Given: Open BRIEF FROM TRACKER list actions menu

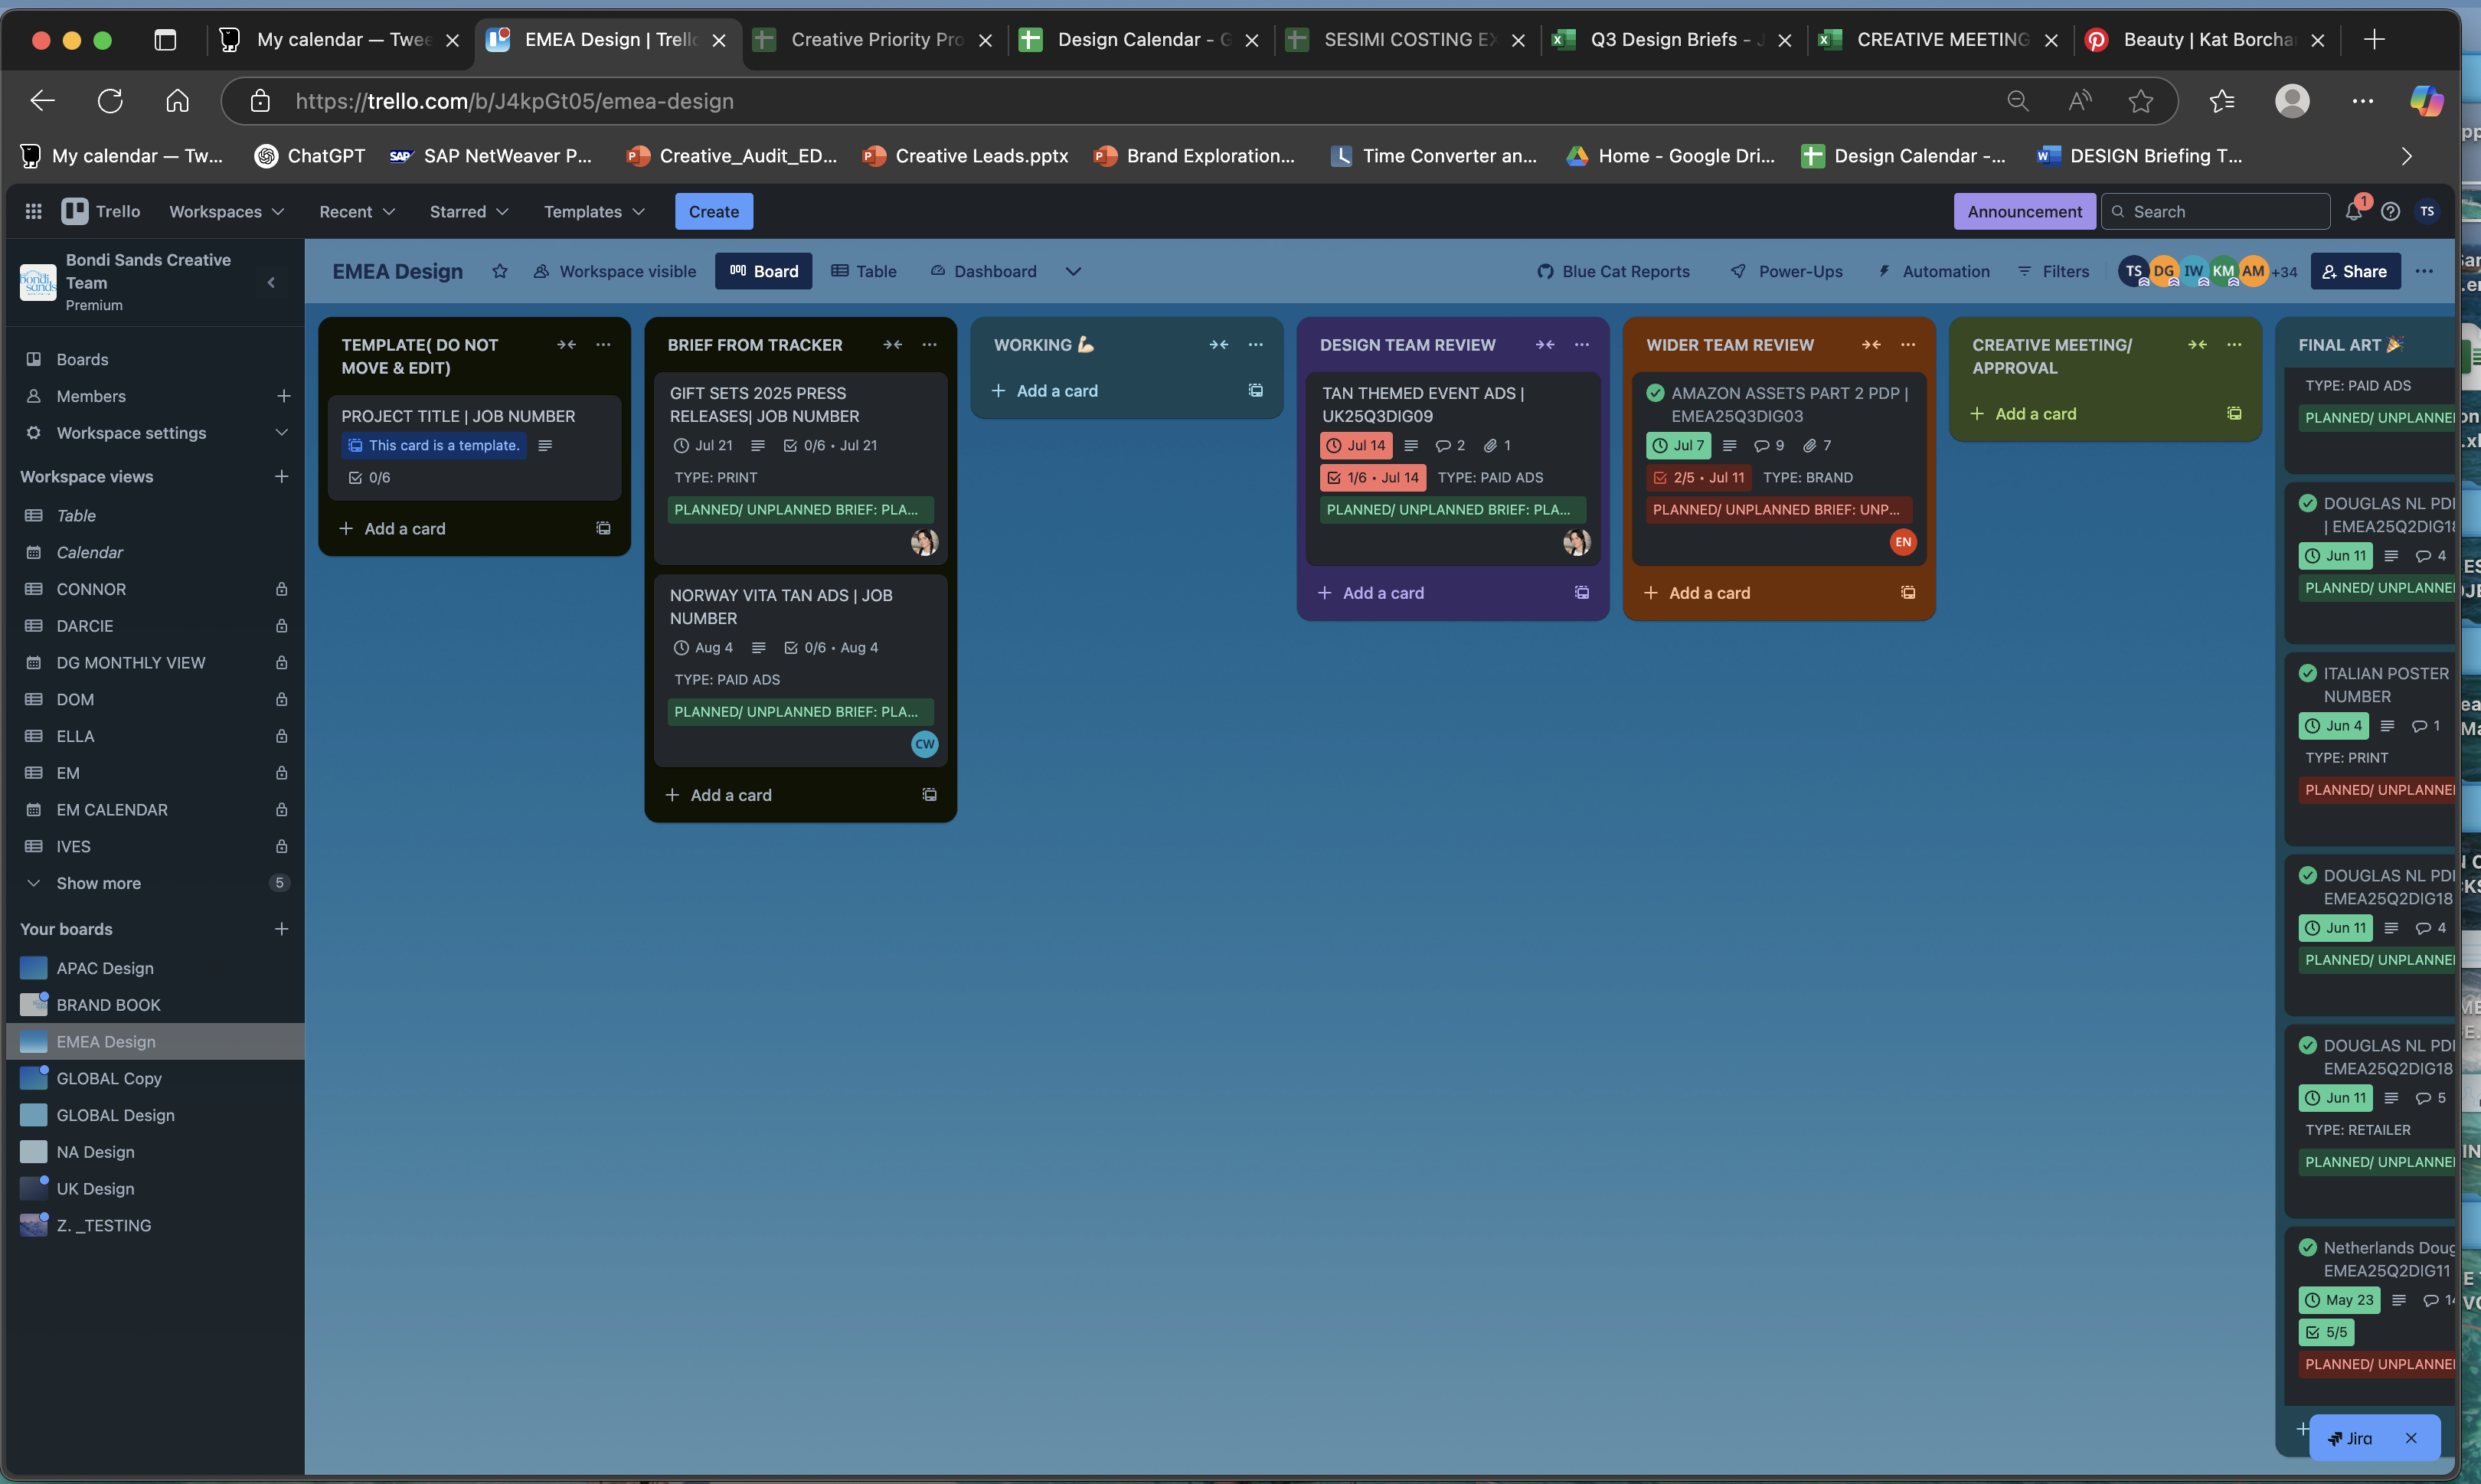Looking at the screenshot, I should point(929,344).
